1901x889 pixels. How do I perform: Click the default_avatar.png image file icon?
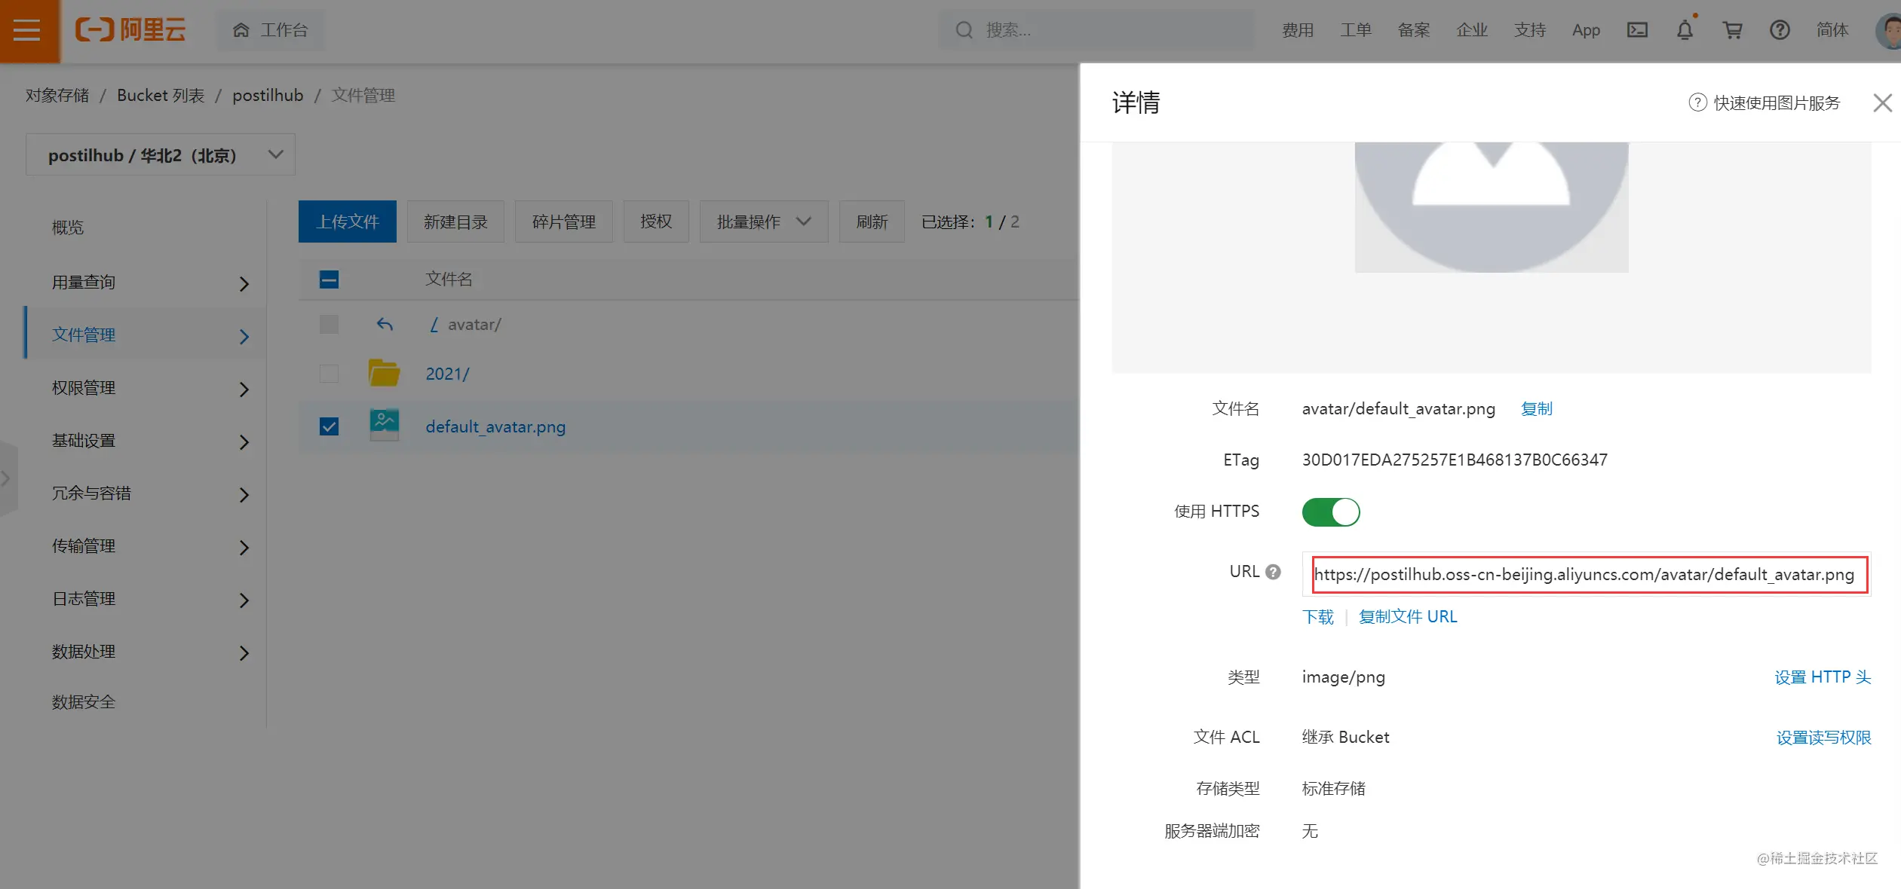click(384, 425)
